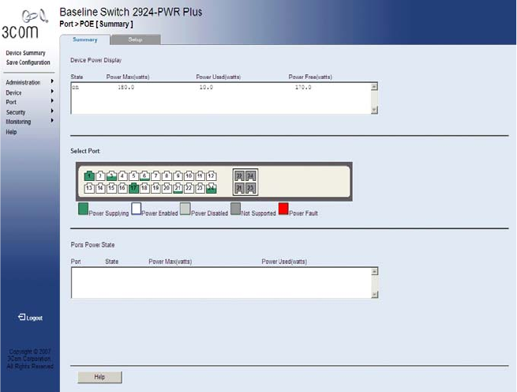This screenshot has height=392, width=517.
Task: Switch to the Setup tab
Action: click(x=136, y=40)
